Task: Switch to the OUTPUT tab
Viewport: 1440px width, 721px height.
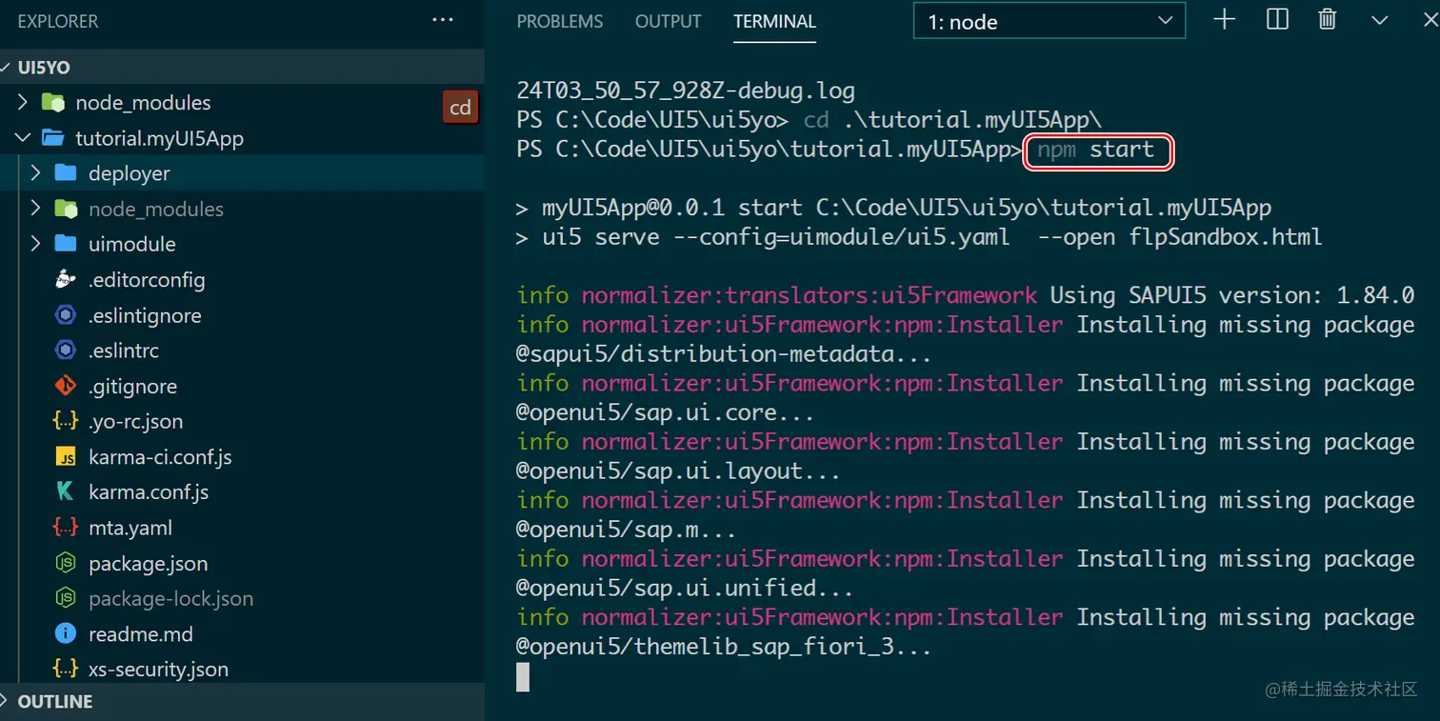Action: click(668, 21)
